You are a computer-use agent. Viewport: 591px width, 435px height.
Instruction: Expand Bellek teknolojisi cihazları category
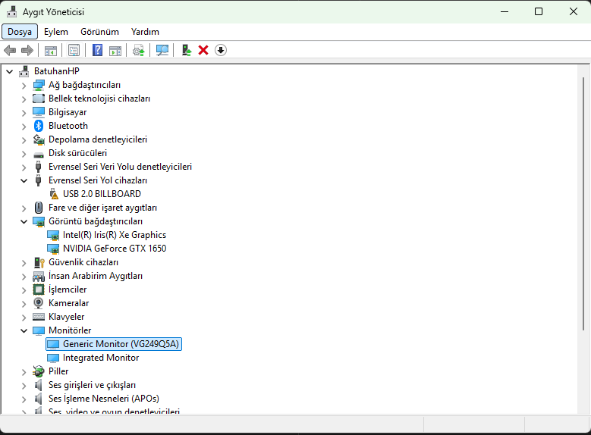(24, 99)
